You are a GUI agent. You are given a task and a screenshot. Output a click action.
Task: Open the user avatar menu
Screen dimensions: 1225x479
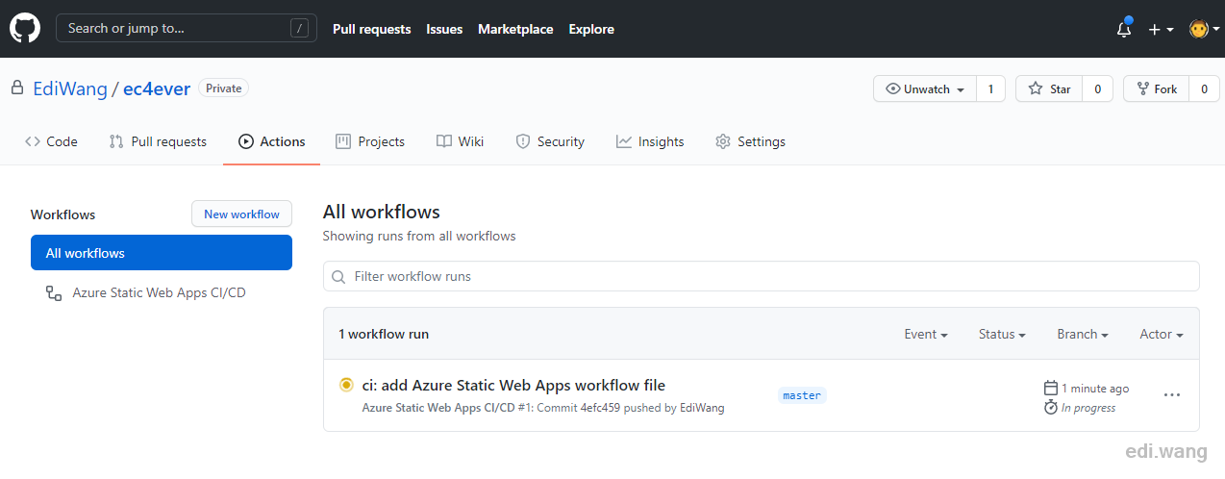(x=1204, y=29)
